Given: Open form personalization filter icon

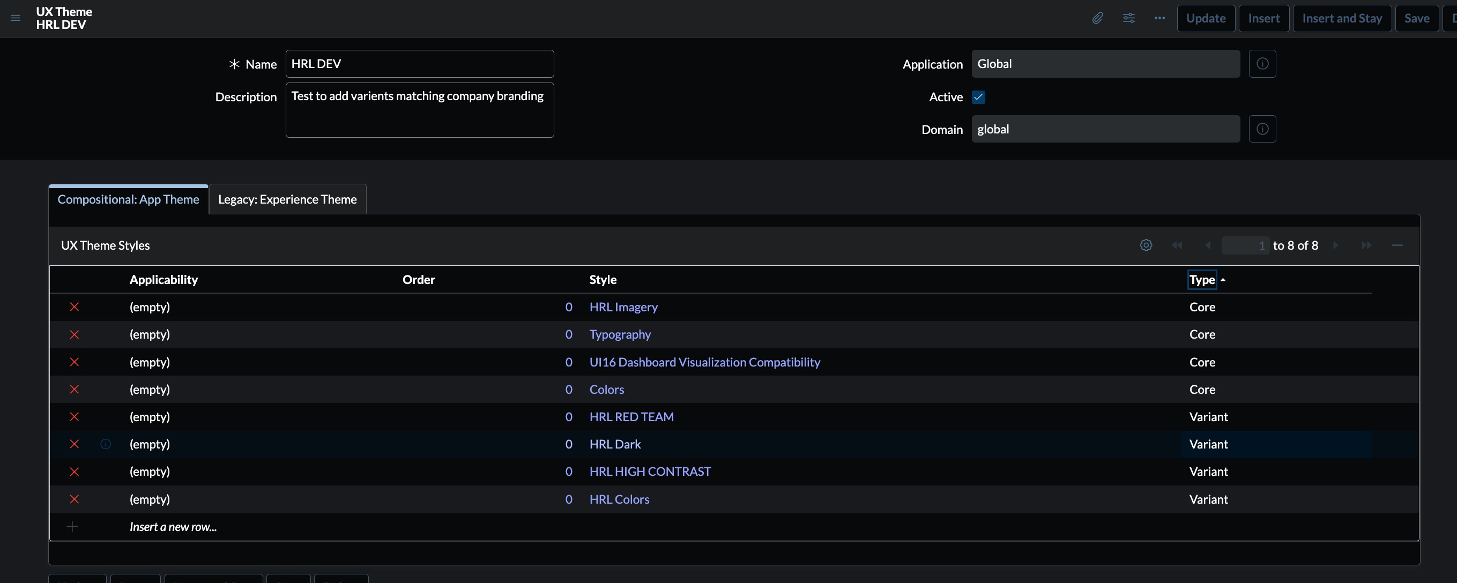Looking at the screenshot, I should (1129, 18).
